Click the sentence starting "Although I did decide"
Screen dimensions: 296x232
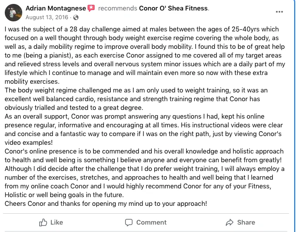click(x=144, y=182)
